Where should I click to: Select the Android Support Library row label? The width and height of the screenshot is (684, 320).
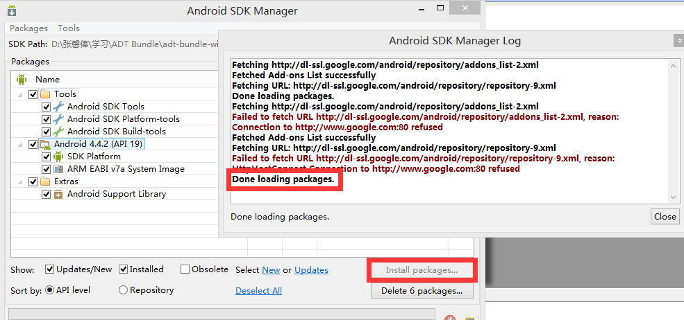[x=117, y=194]
